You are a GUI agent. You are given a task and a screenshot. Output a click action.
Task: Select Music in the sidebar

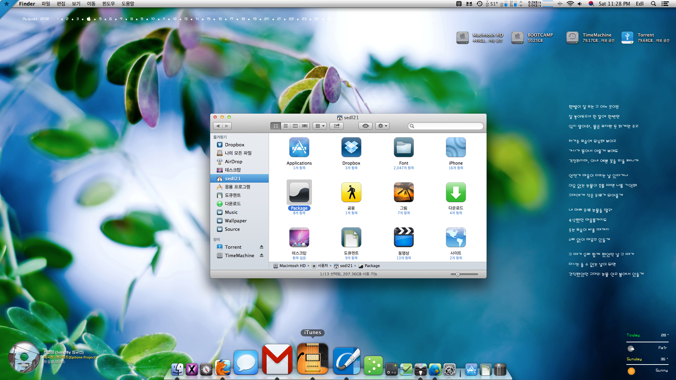[239, 212]
